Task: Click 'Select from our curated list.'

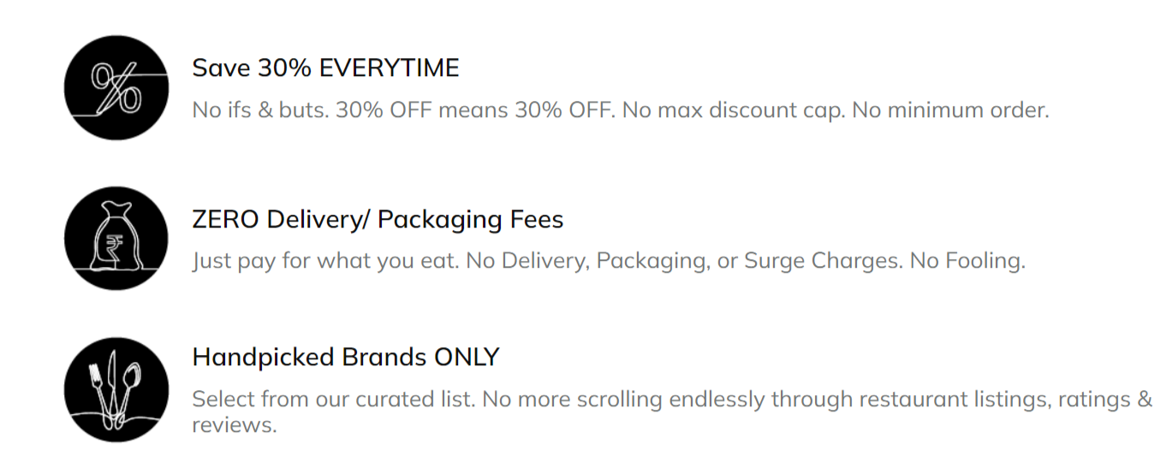Action: 334,400
